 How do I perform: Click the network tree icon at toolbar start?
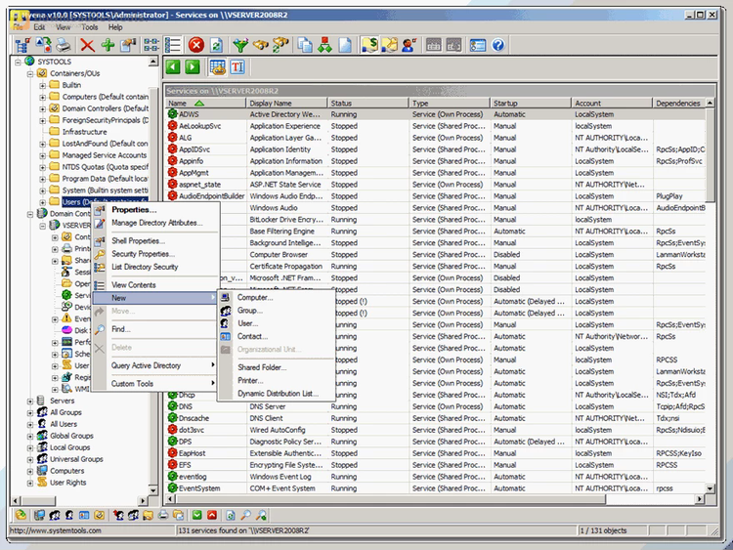(22, 45)
